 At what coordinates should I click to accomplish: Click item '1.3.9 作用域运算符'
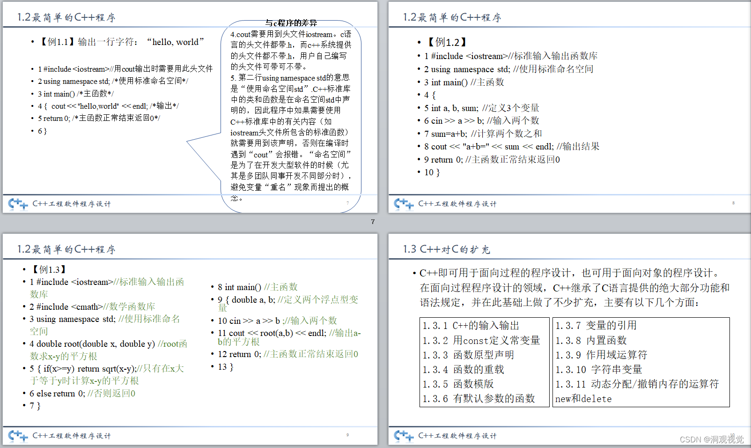click(x=601, y=355)
